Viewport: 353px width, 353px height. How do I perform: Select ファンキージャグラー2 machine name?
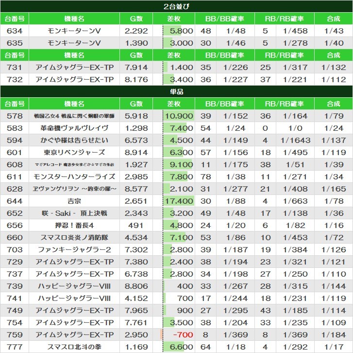(x=74, y=250)
